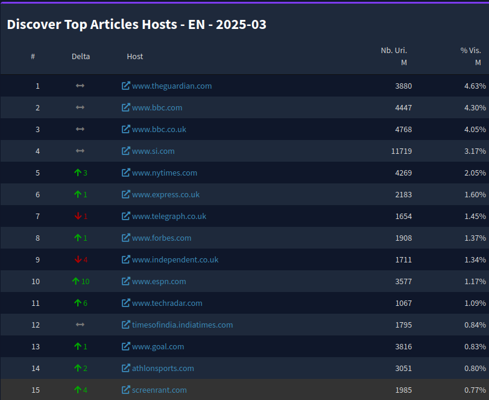Follow the www.nytimes.com host link
Viewport: 489px width, 400px height.
tap(165, 173)
